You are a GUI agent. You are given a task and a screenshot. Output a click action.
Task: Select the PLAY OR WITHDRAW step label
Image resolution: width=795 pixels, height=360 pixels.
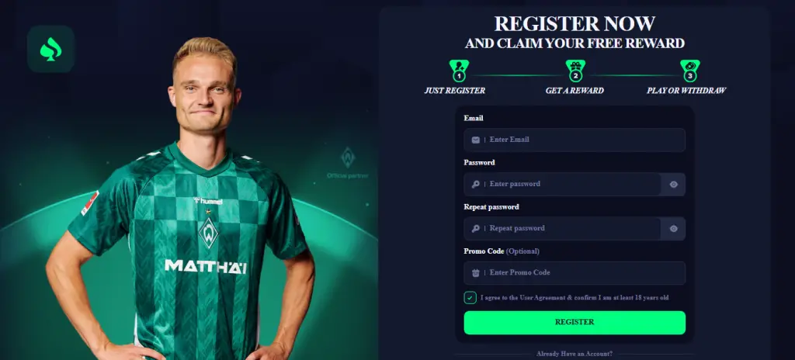coord(686,91)
